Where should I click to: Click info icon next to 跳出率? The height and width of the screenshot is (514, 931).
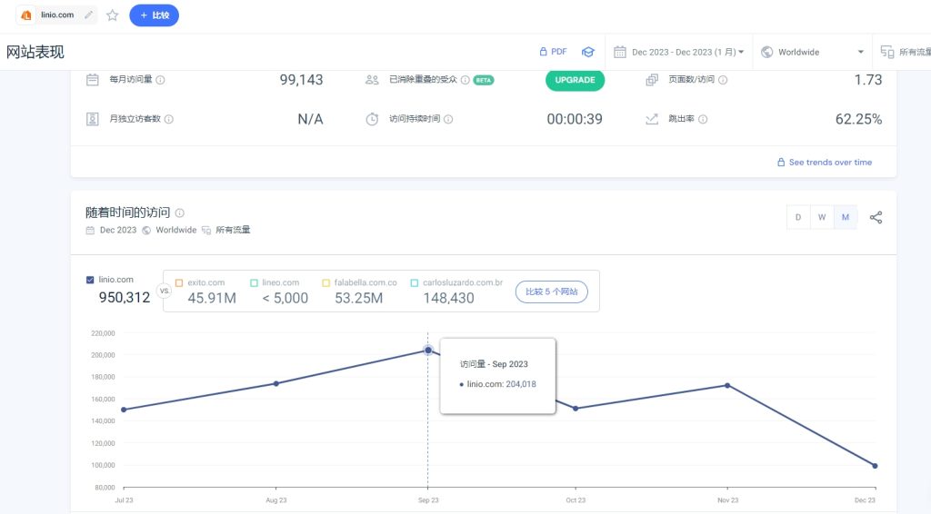click(x=703, y=119)
